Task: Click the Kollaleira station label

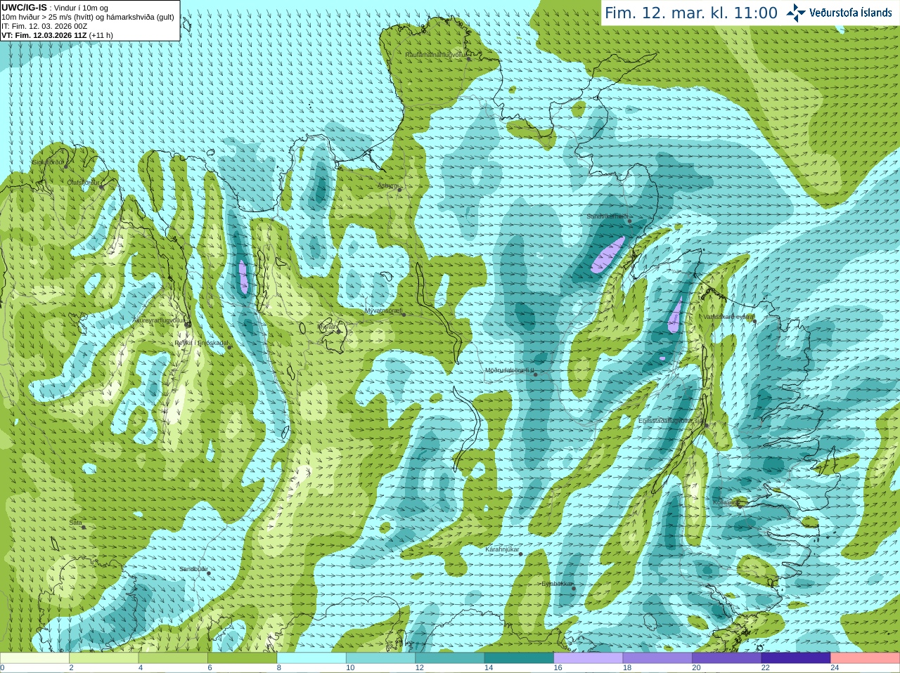Action: [x=726, y=502]
